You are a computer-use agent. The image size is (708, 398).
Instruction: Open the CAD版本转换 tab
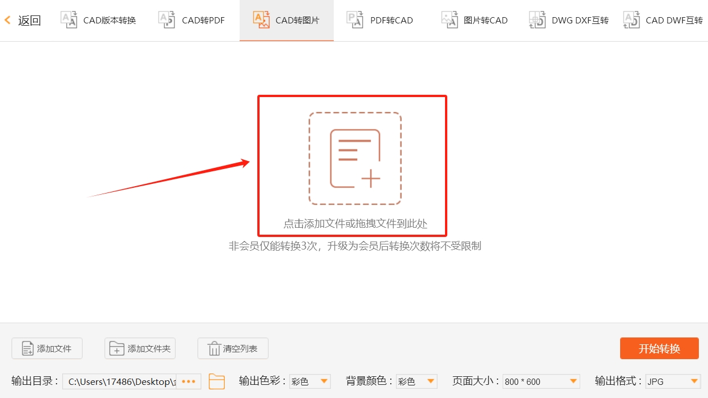[x=99, y=20]
